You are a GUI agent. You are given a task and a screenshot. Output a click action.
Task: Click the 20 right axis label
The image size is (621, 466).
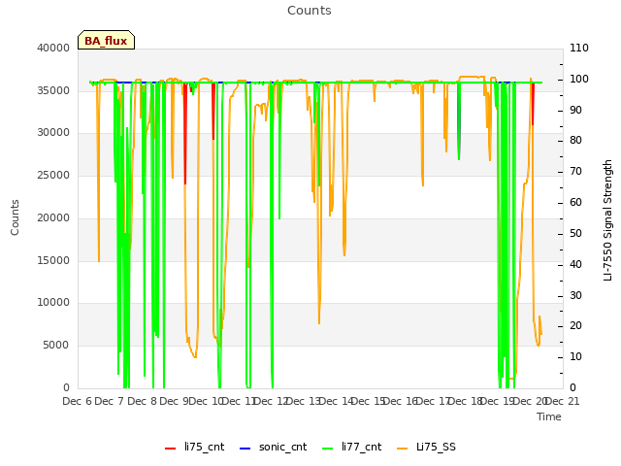(575, 326)
